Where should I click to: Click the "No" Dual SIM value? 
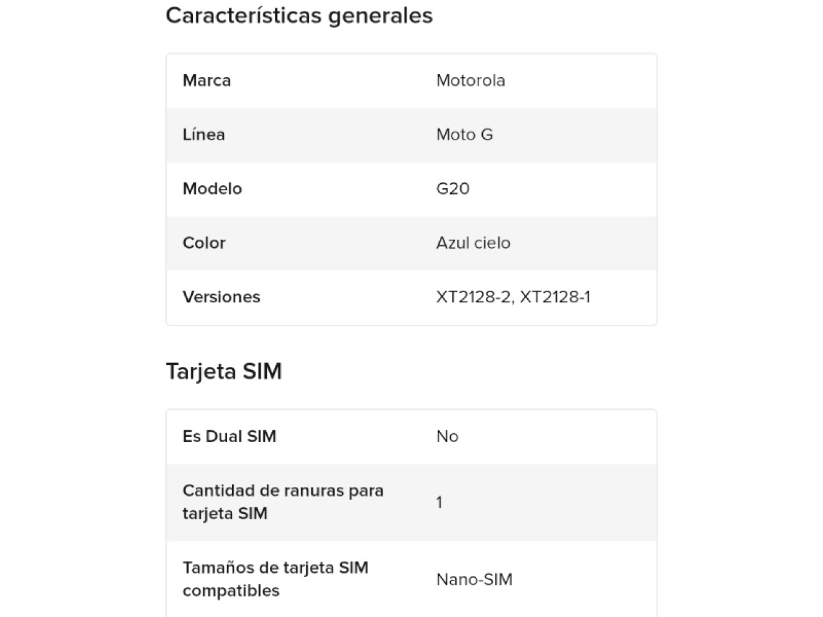tap(447, 436)
